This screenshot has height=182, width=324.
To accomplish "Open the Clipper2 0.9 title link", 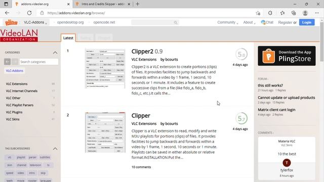I will pyautogui.click(x=147, y=52).
